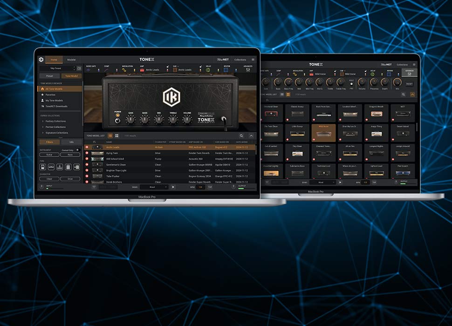
Task: Switch to grid view in left window
Action: (x=117, y=136)
